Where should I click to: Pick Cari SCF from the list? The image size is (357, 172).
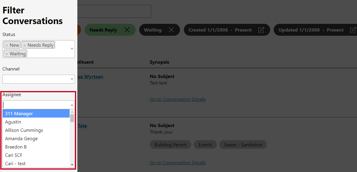point(36,155)
